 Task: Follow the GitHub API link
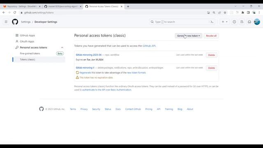(x=149, y=46)
